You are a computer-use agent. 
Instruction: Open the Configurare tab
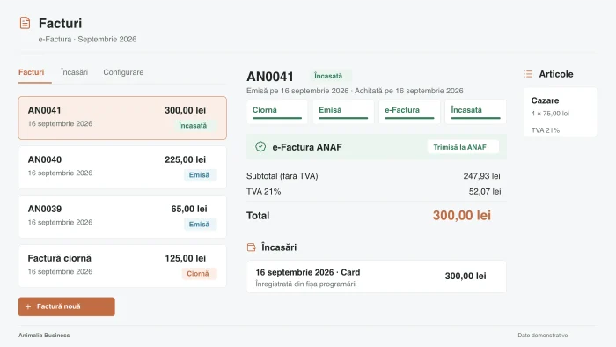[x=123, y=72]
